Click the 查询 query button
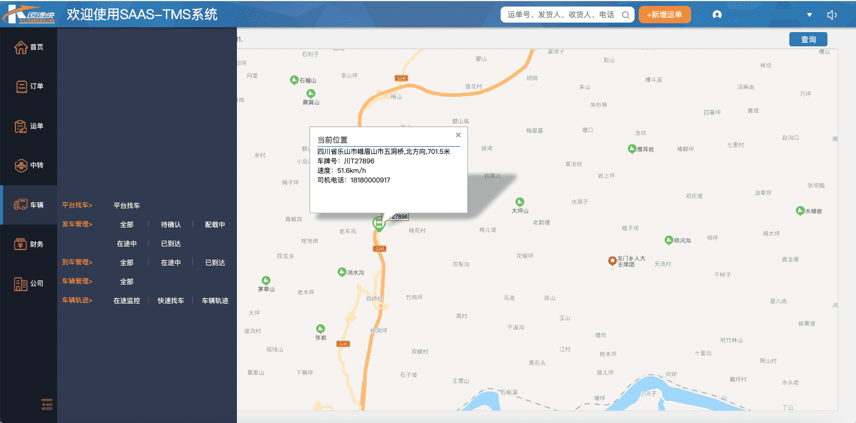Image resolution: width=856 pixels, height=423 pixels. [808, 39]
